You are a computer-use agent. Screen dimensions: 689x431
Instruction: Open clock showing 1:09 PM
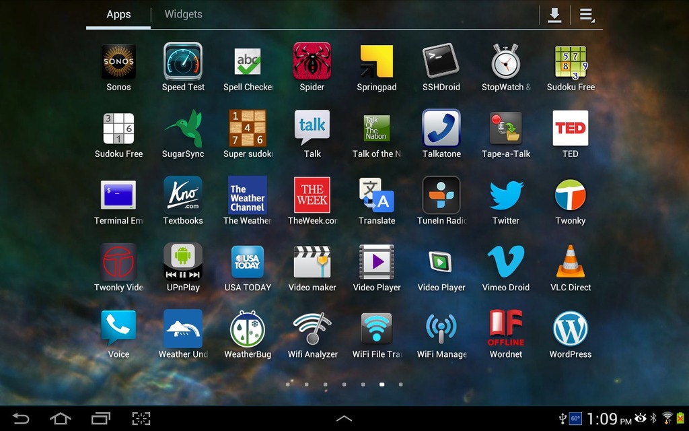tap(608, 418)
